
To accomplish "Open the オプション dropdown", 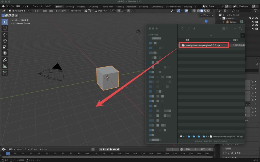I will coord(207,15).
